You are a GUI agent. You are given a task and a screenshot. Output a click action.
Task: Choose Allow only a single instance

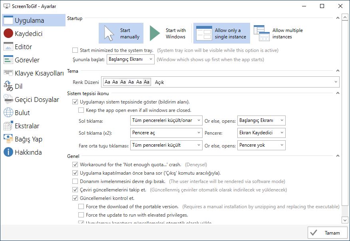[x=221, y=33]
